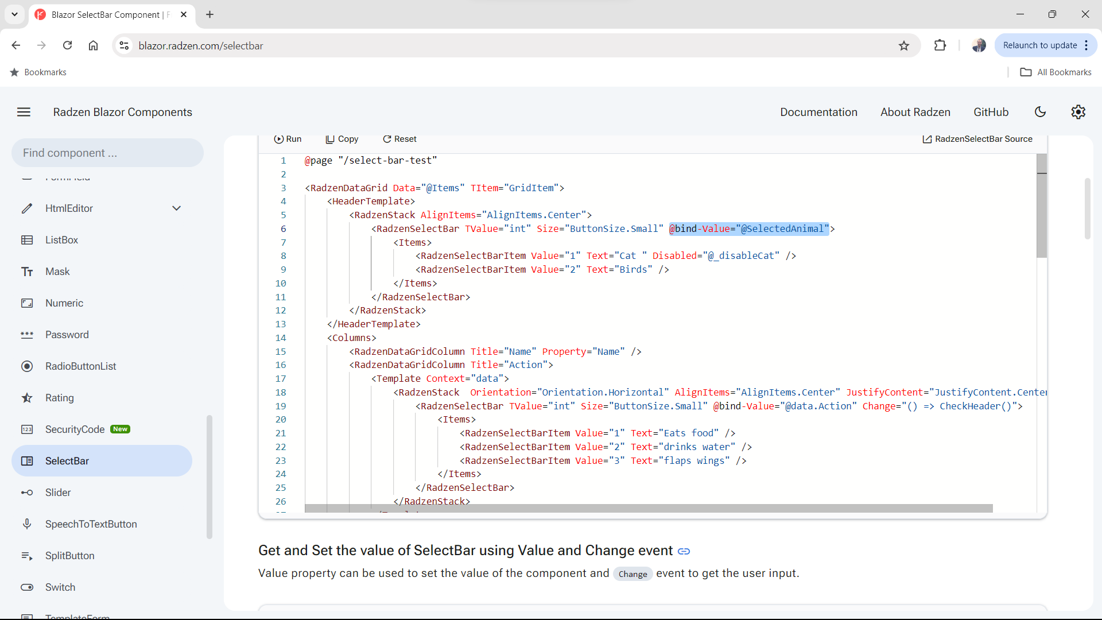Open the GitHub link

pos(991,112)
